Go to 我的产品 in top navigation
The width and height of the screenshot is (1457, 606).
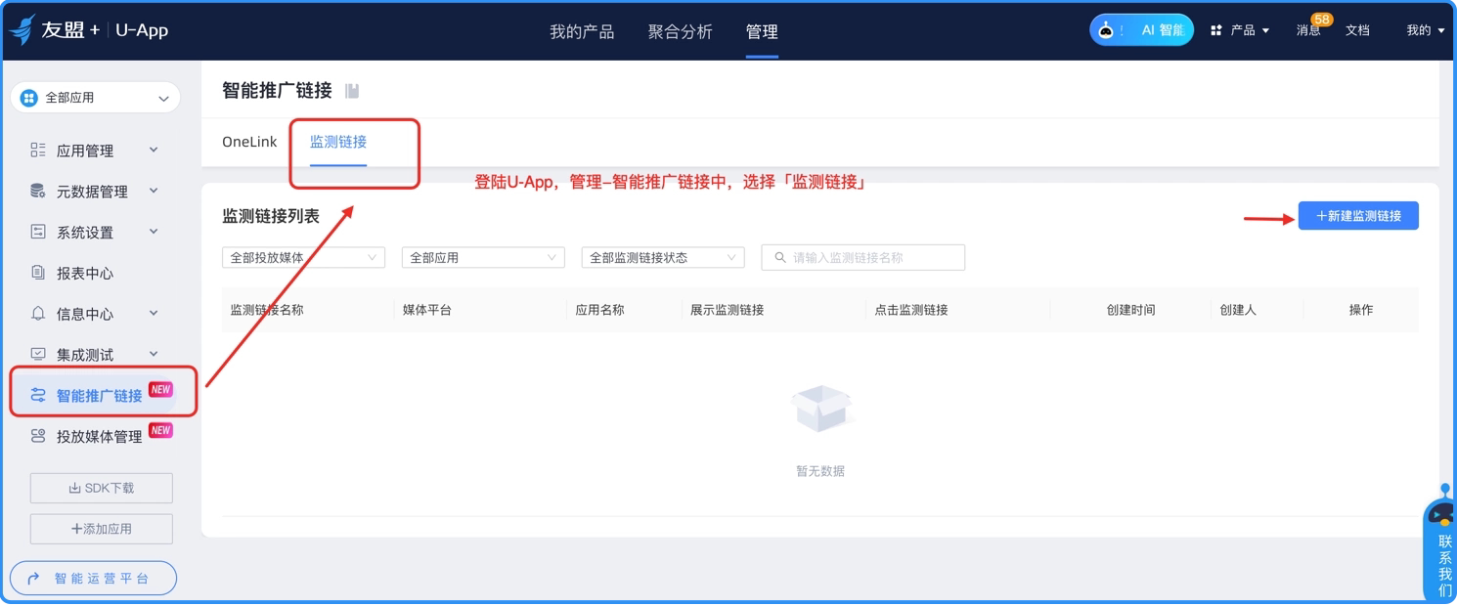tap(582, 31)
